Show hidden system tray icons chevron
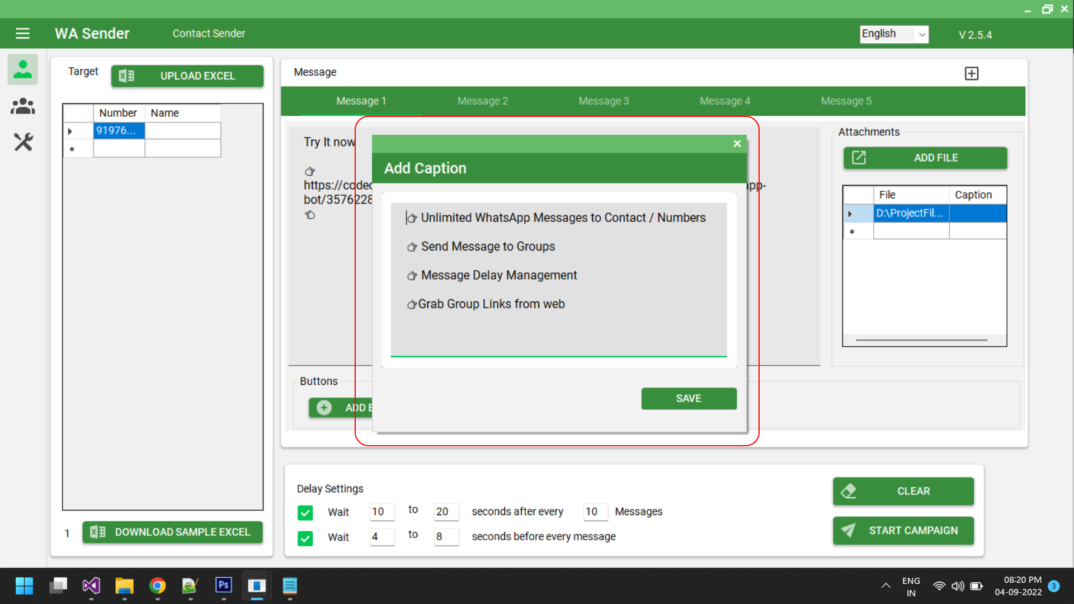The image size is (1074, 604). 885,586
